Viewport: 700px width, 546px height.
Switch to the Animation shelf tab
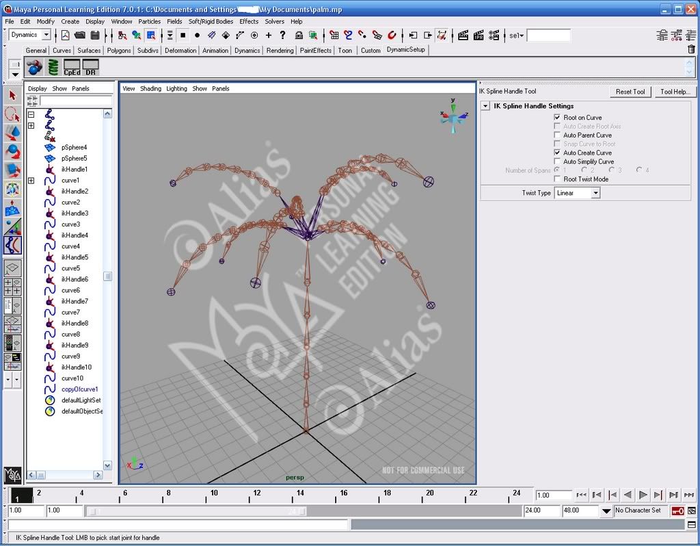215,51
